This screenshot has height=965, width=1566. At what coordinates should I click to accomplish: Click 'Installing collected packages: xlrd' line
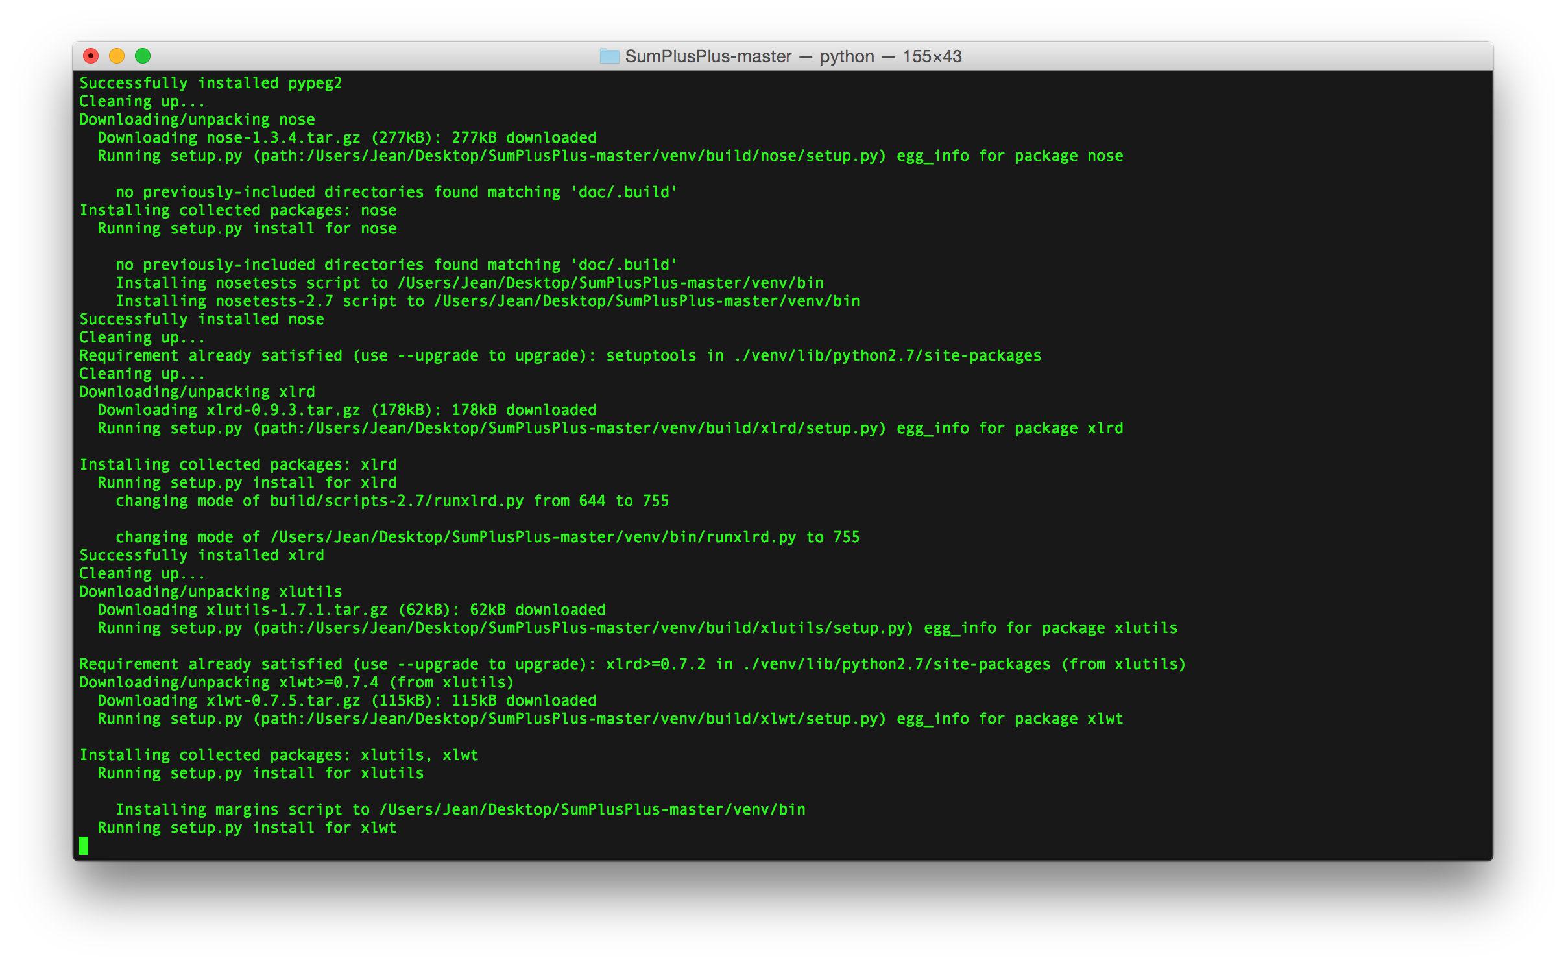pos(238,464)
